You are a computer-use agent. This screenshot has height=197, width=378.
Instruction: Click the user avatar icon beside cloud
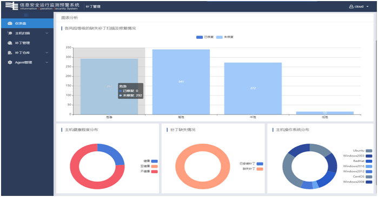pyautogui.click(x=352, y=6)
